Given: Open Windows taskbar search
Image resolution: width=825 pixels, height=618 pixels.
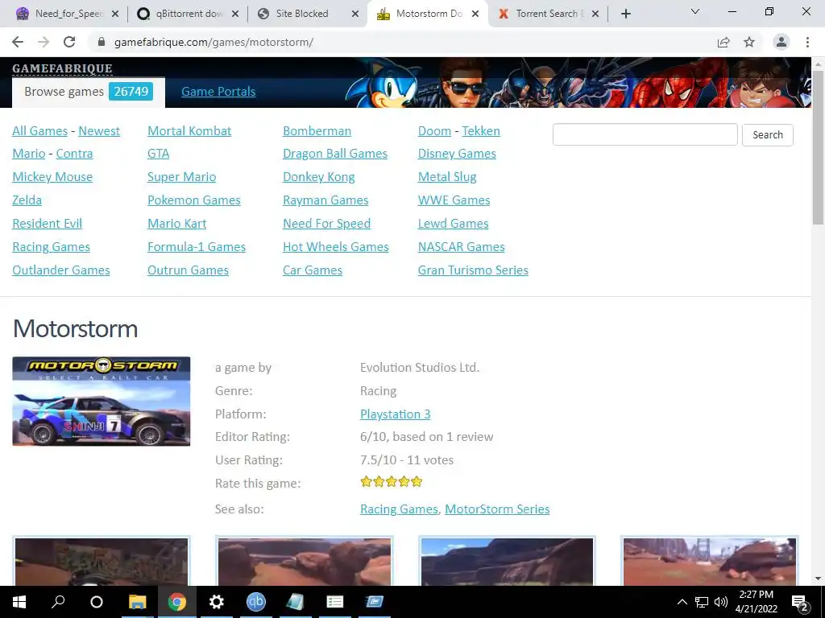Looking at the screenshot, I should pos(58,602).
